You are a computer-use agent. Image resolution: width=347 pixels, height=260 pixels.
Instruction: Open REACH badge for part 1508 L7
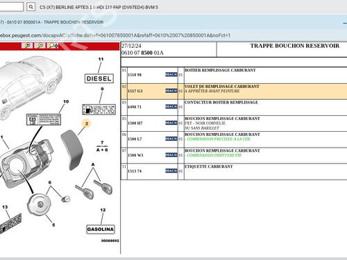[171, 139]
